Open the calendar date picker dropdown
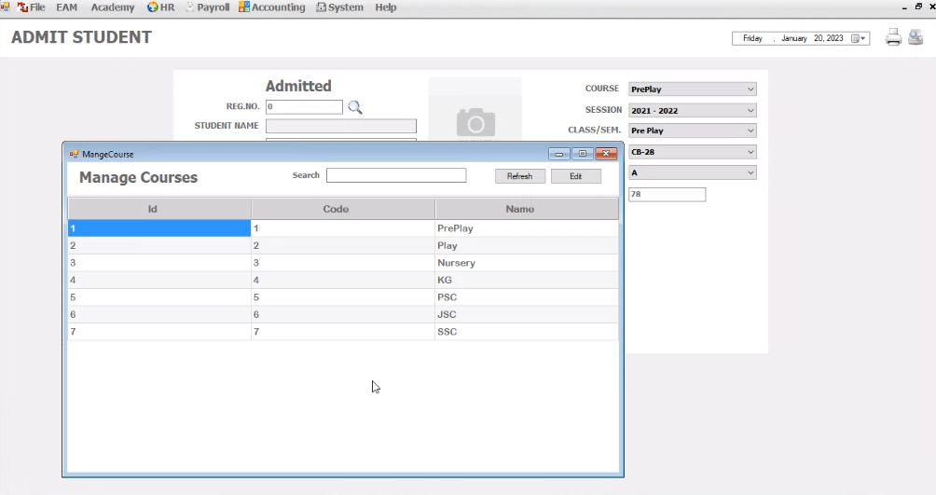Viewport: 936px width, 495px height. (x=859, y=38)
